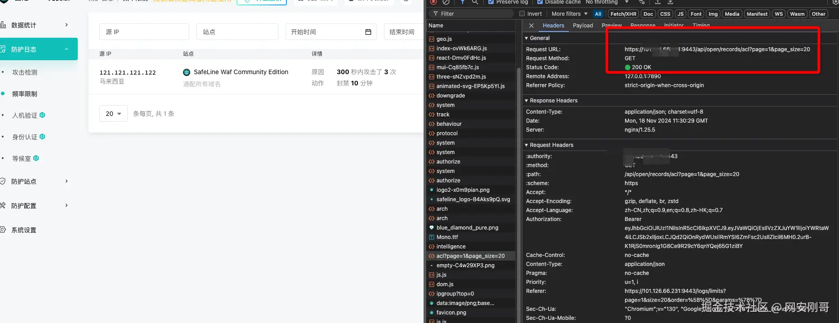
Task: Toggle the network filter funnel icon
Action: [462, 2]
